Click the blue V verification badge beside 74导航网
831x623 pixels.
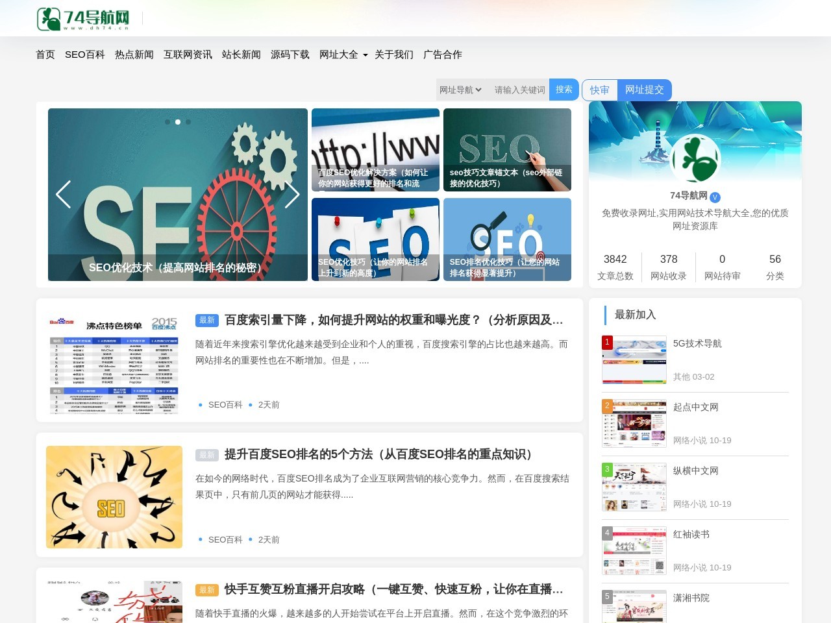point(715,197)
